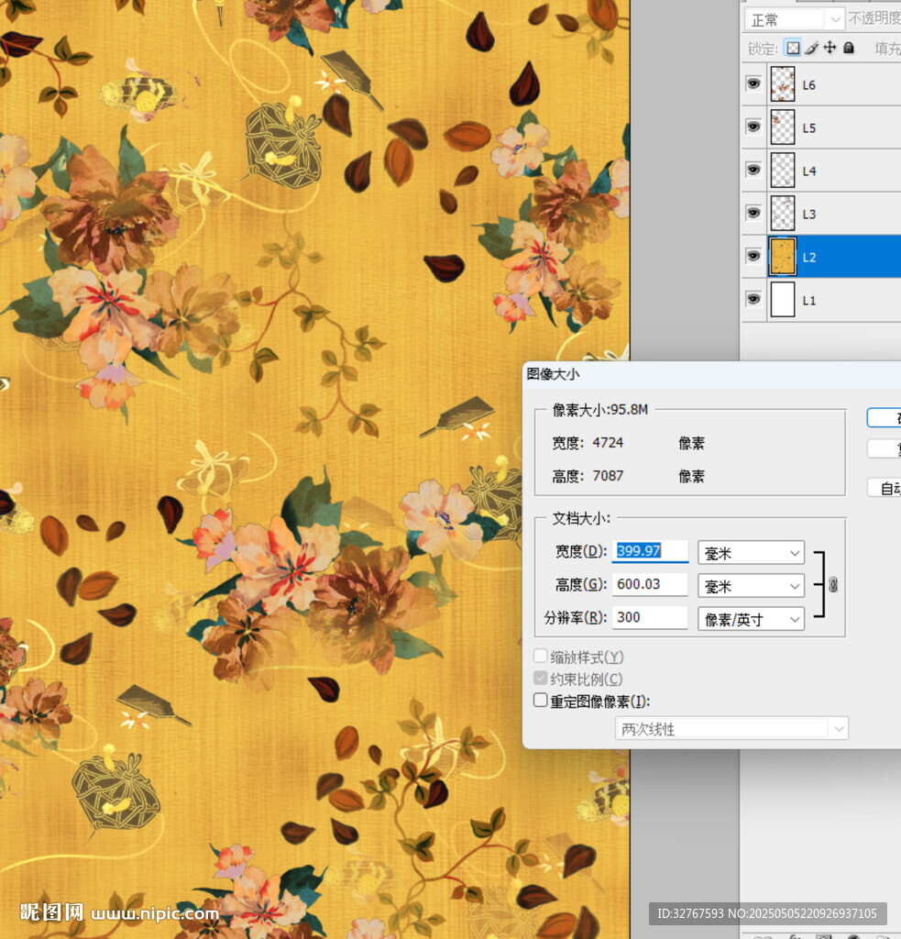This screenshot has width=901, height=939.
Task: Click layer name L2
Action: click(x=808, y=258)
